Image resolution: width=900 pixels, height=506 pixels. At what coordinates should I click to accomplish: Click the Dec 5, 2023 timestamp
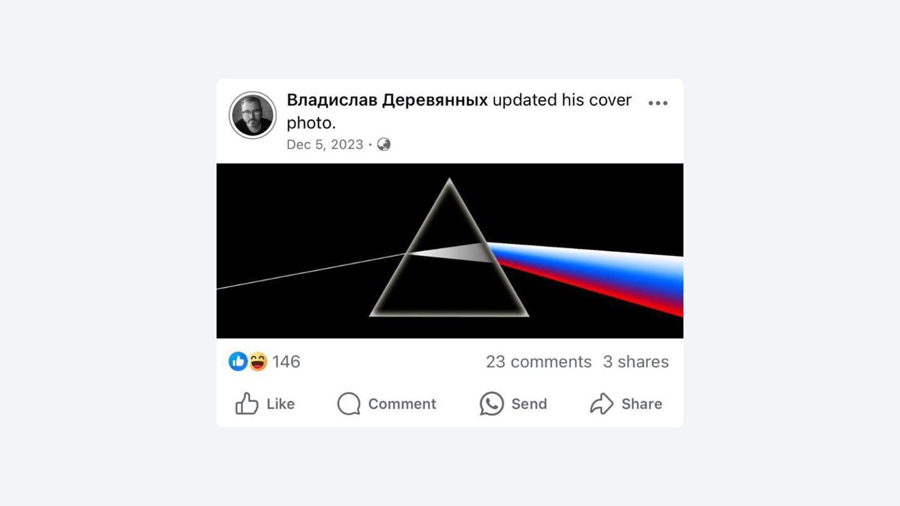[325, 144]
